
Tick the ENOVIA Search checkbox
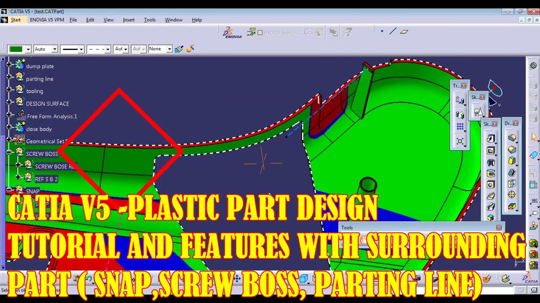tap(260, 32)
